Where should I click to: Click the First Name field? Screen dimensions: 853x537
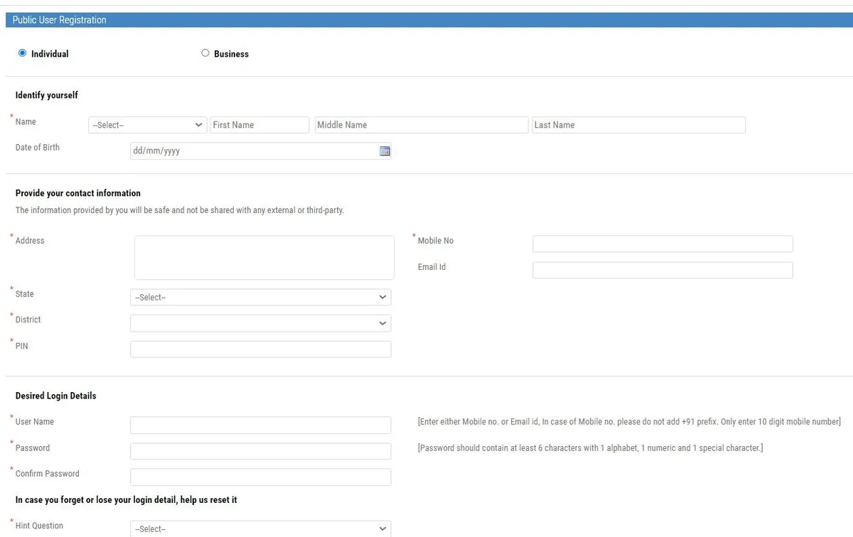click(259, 125)
